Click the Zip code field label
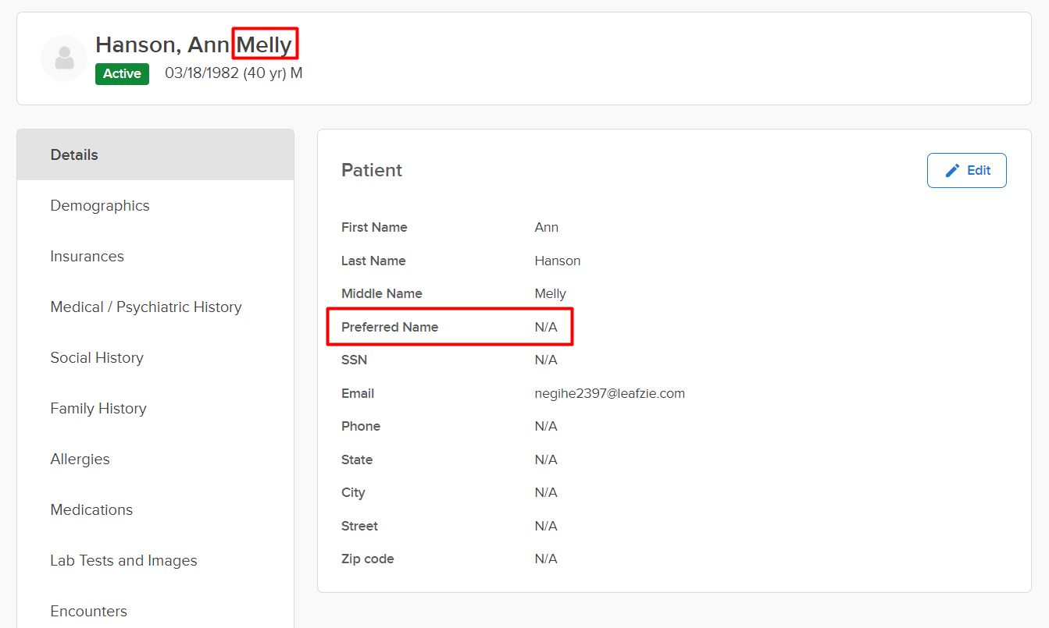 point(368,559)
